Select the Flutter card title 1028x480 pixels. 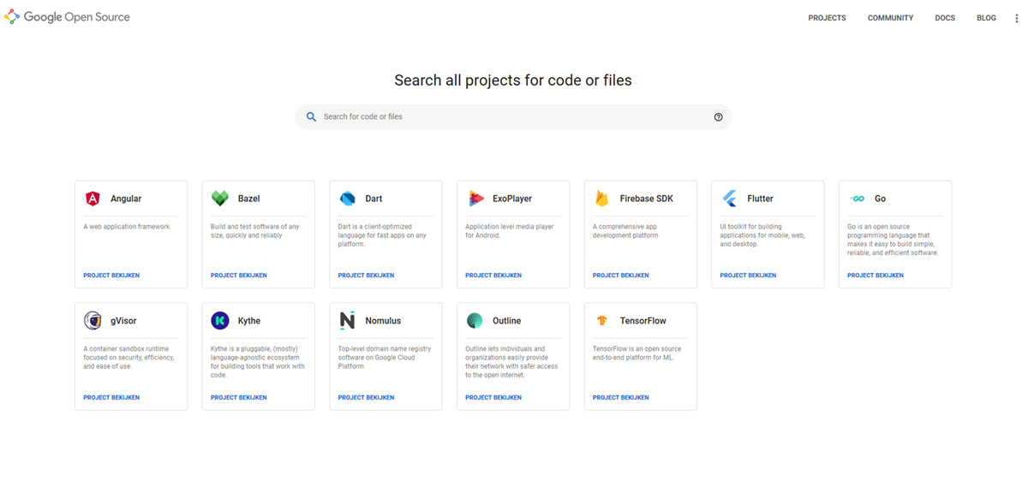[761, 199]
